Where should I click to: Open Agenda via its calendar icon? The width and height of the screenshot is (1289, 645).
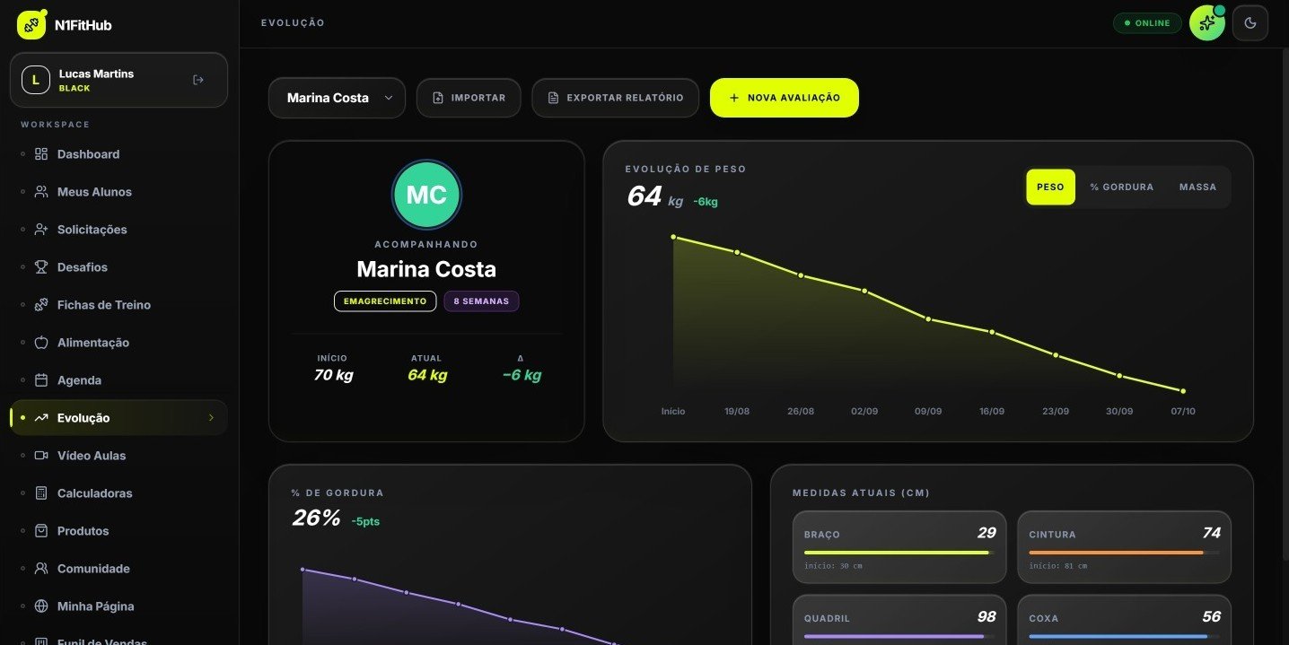[40, 380]
